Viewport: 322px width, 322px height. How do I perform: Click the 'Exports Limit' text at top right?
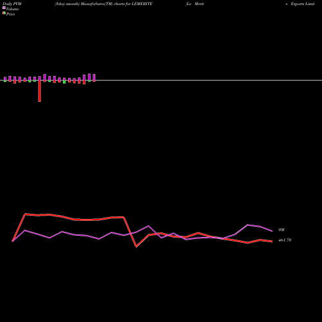click(303, 4)
